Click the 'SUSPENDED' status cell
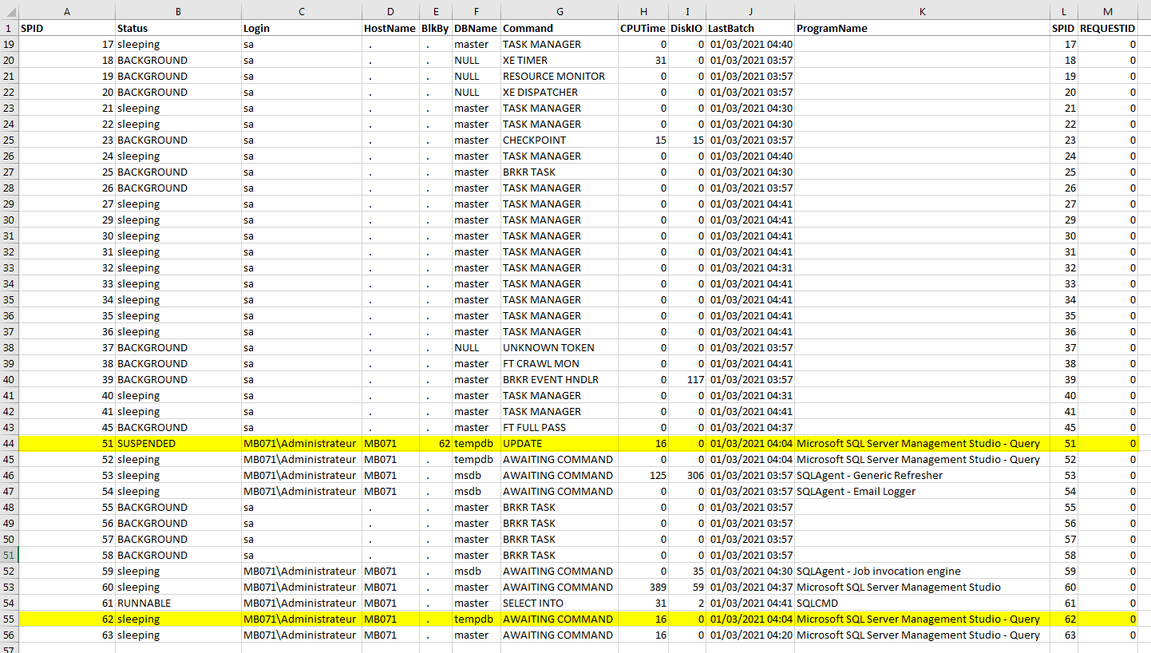This screenshot has width=1151, height=653. pyautogui.click(x=178, y=443)
